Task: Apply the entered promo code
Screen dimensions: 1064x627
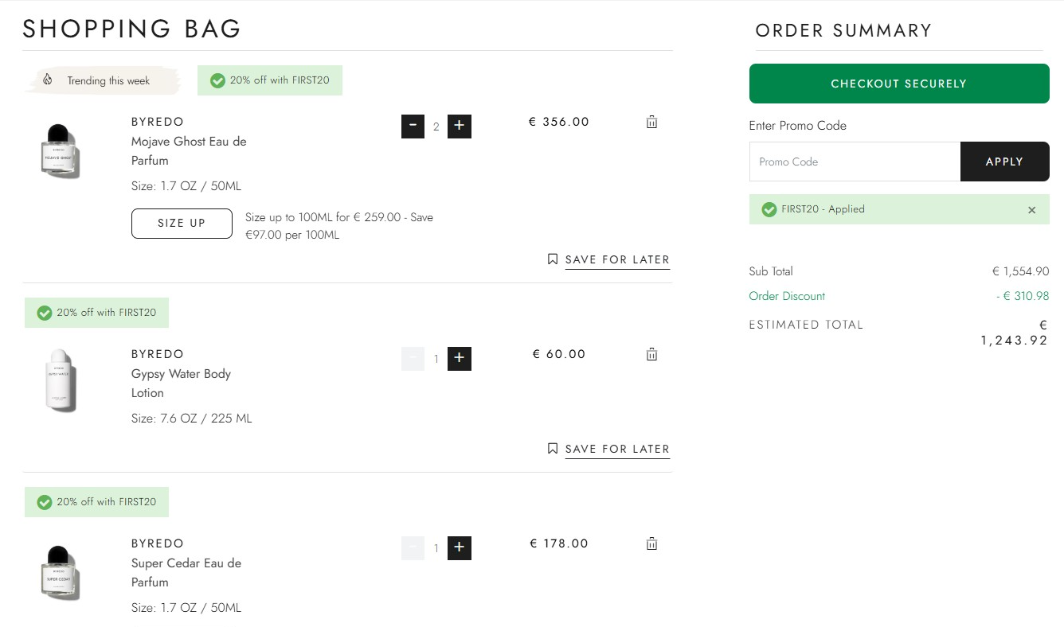Action: [1005, 162]
